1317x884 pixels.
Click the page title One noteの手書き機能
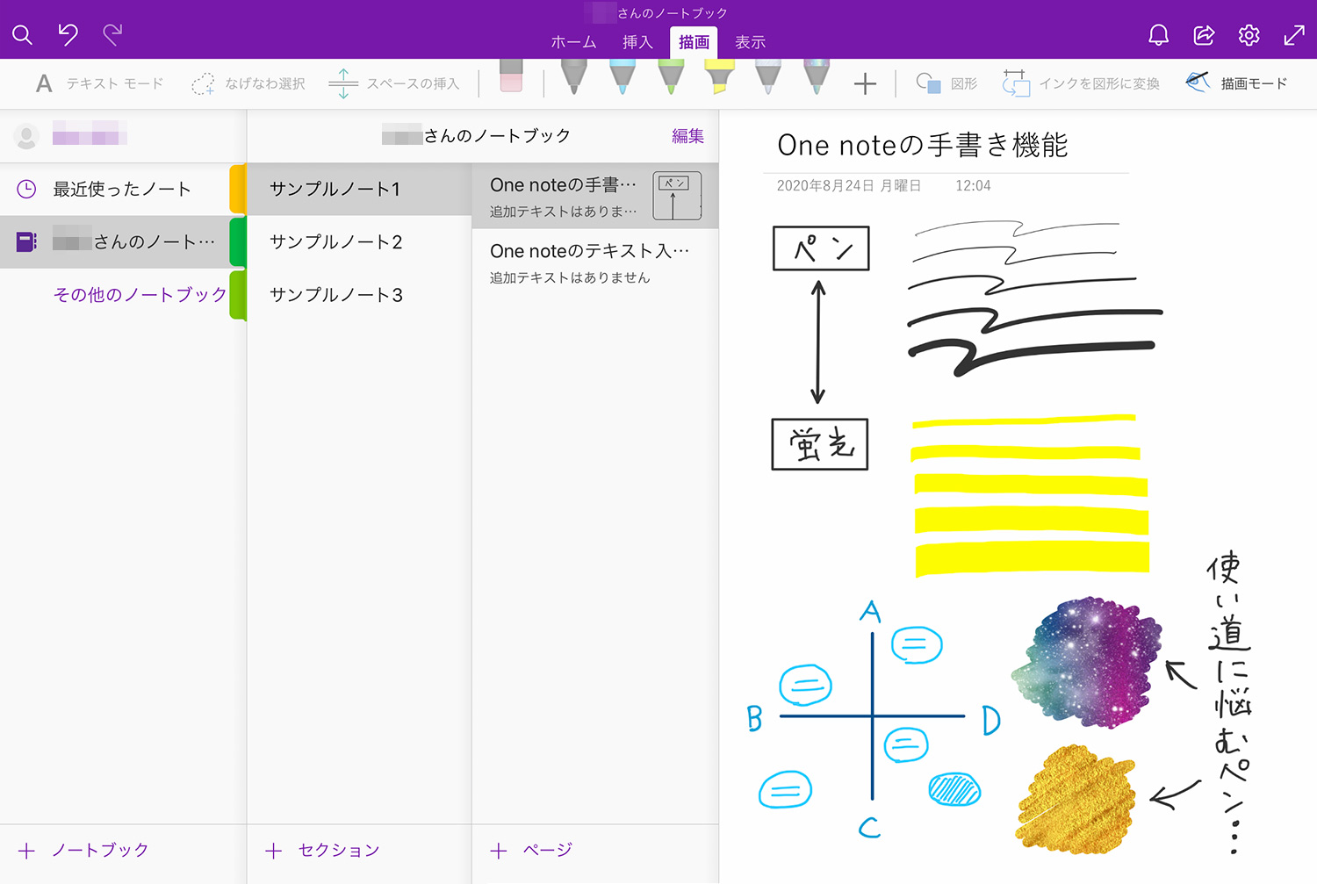[922, 145]
